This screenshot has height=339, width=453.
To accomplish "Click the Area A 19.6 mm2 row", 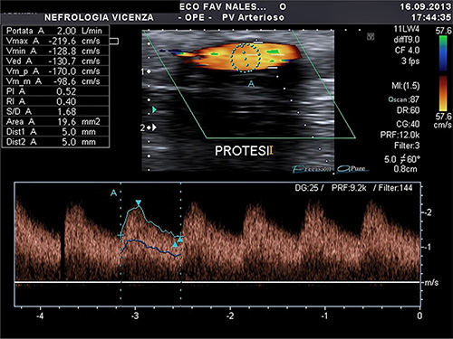I will (55, 122).
